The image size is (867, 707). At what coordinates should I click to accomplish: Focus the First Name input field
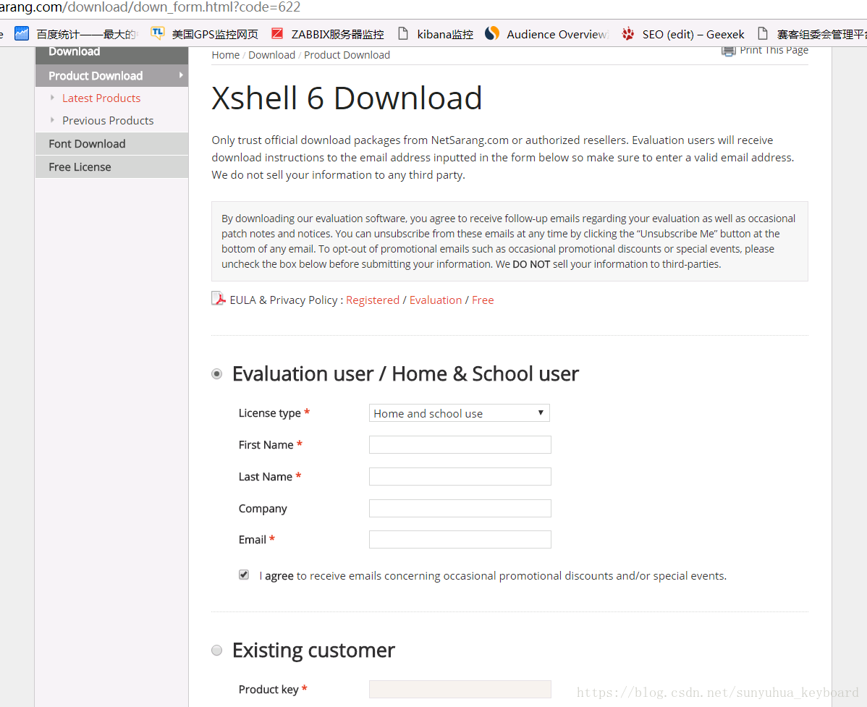(460, 444)
